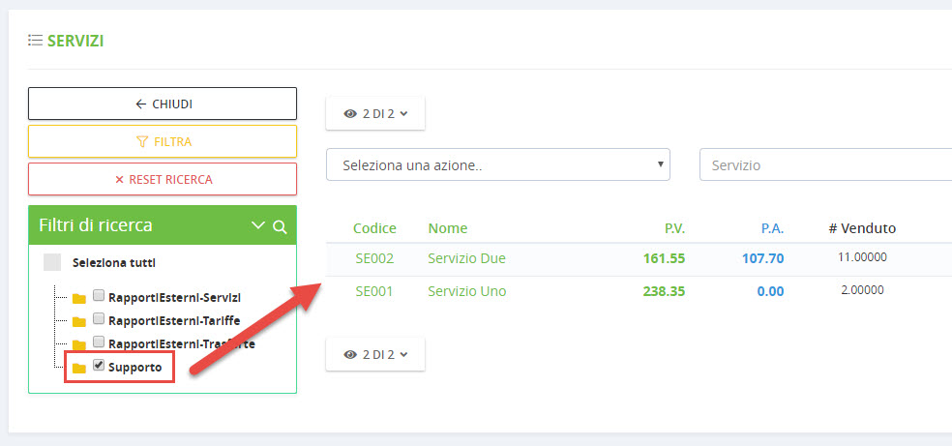Open the bottom '2 DI 2' columns dropdown

tap(375, 354)
